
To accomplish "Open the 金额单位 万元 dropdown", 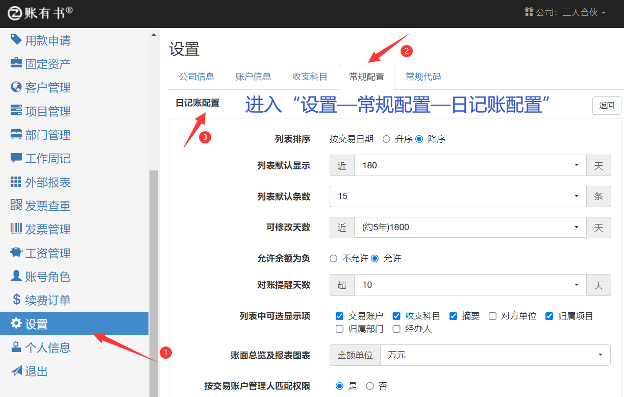I will pos(495,355).
